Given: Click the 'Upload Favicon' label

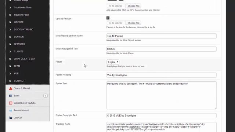Looking at the screenshot, I should 64,19.
